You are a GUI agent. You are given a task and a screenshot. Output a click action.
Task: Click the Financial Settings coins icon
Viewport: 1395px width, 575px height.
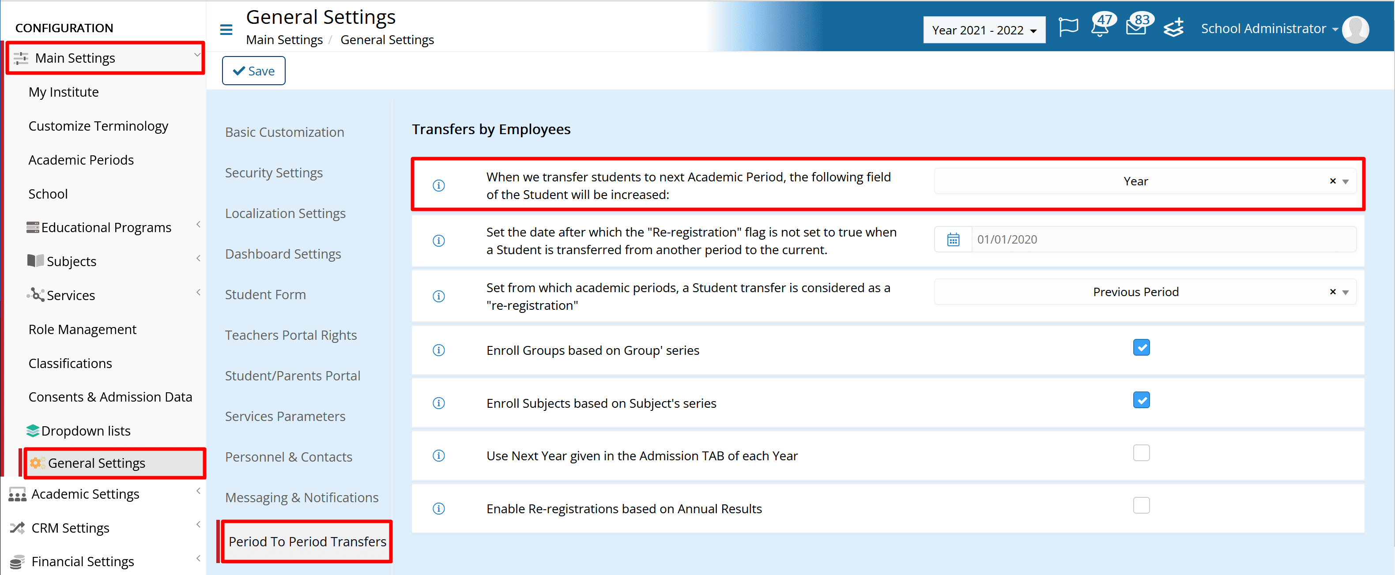(17, 561)
